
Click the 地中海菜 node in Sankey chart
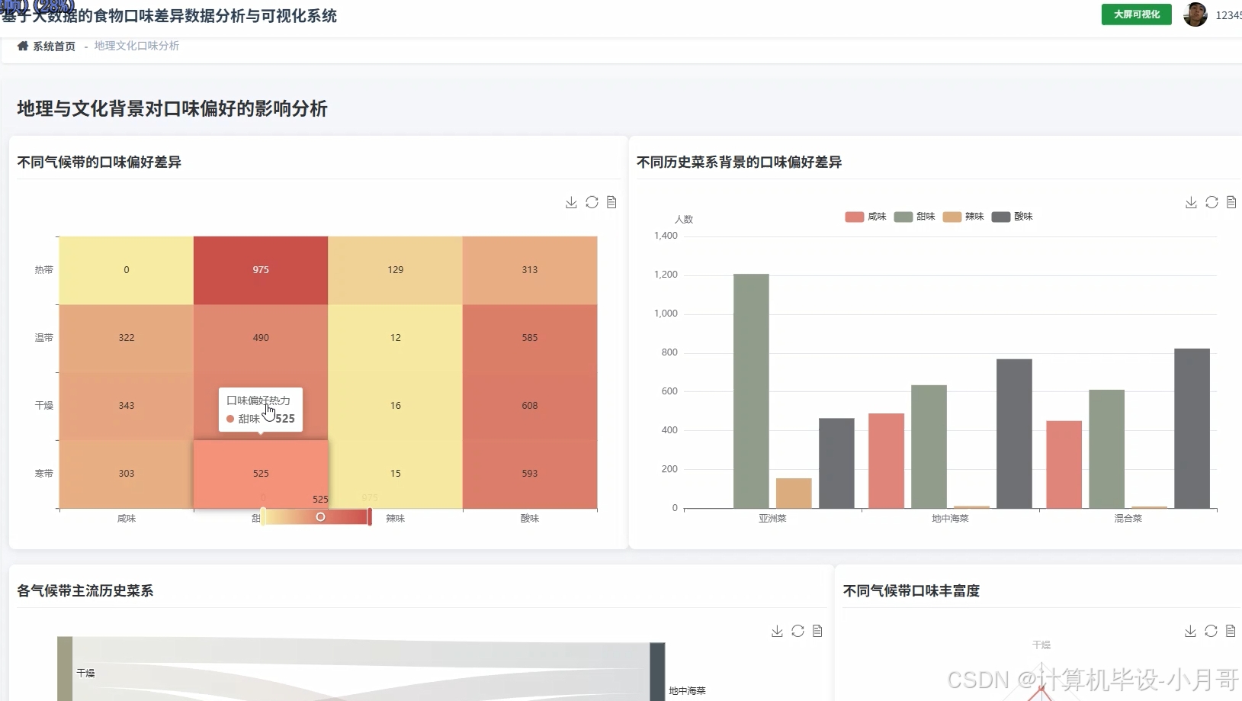click(x=657, y=672)
